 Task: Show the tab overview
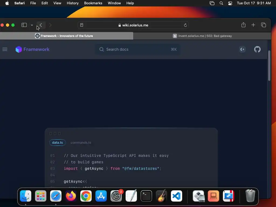(x=264, y=25)
